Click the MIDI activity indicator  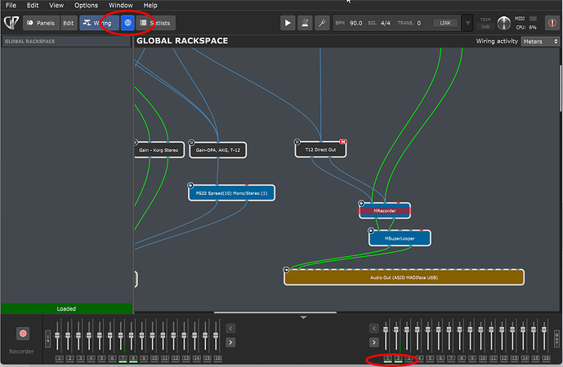[534, 19]
